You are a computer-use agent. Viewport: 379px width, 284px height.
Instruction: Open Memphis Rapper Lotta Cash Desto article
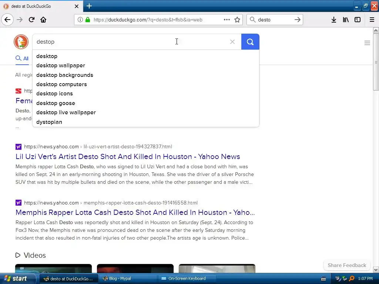(x=135, y=212)
